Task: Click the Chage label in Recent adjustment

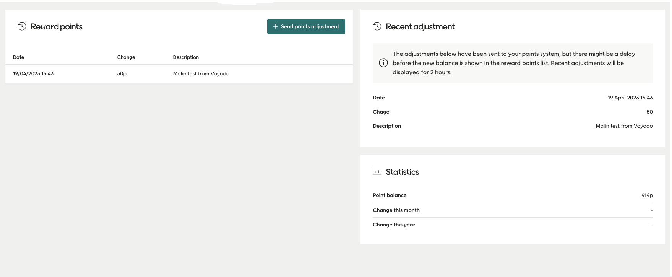Action: (x=381, y=112)
